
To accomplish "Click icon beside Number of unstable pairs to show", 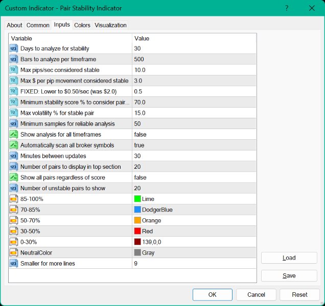I will (13, 189).
